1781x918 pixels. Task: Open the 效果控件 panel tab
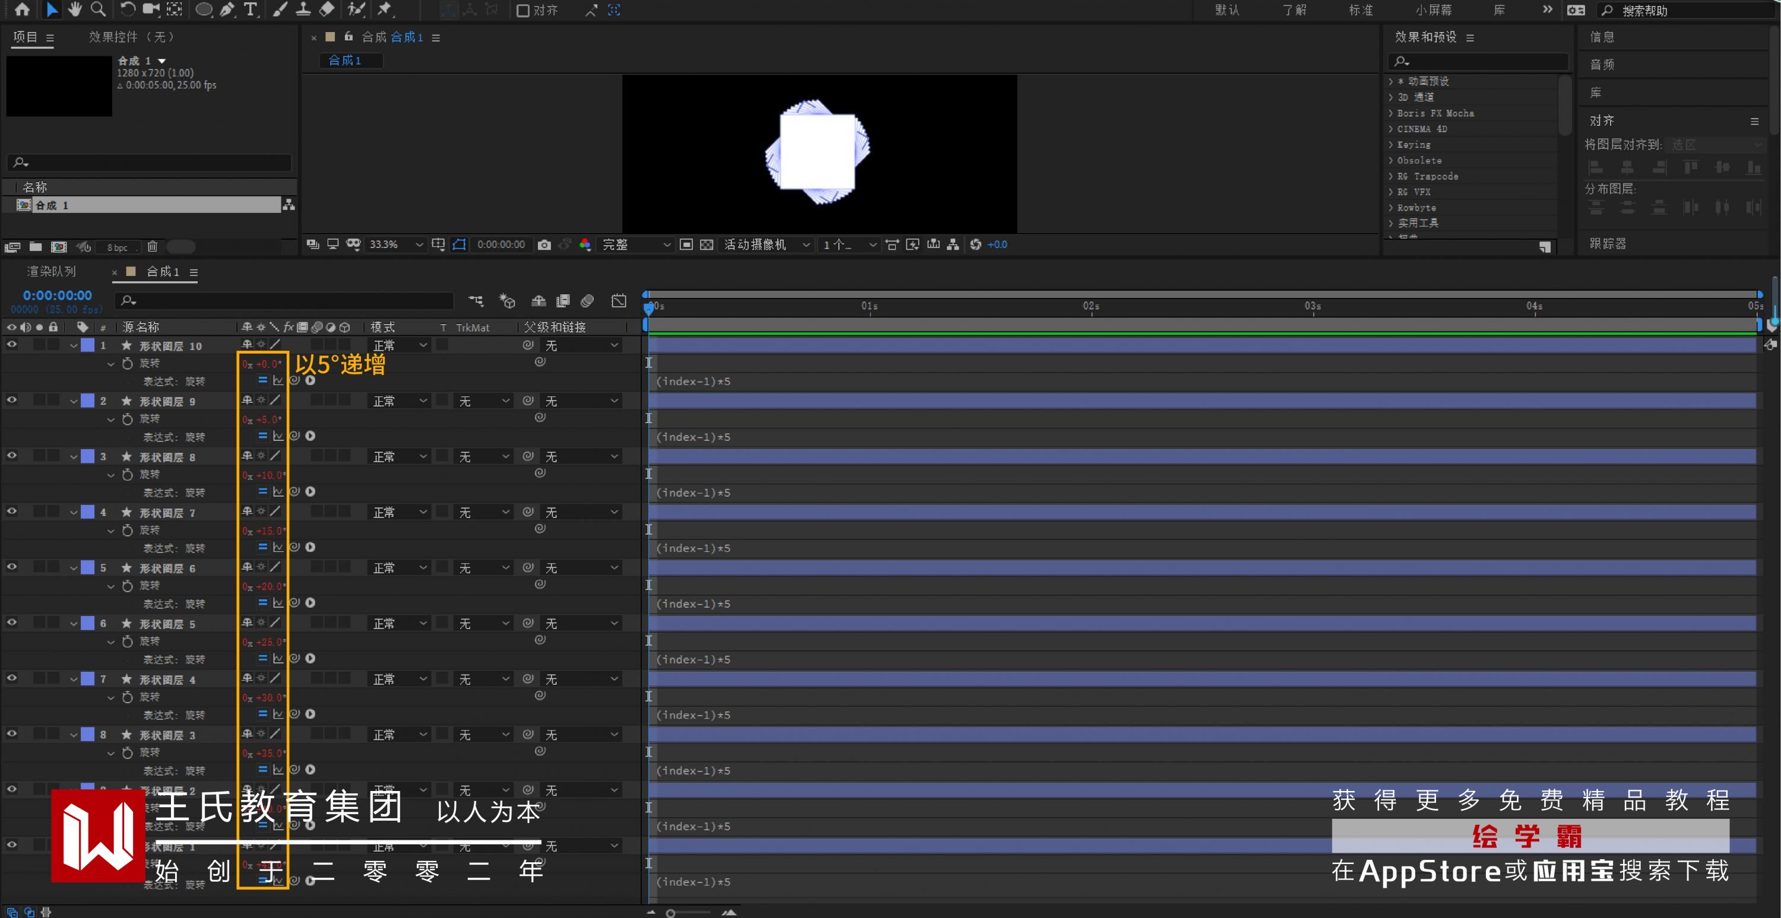[131, 37]
